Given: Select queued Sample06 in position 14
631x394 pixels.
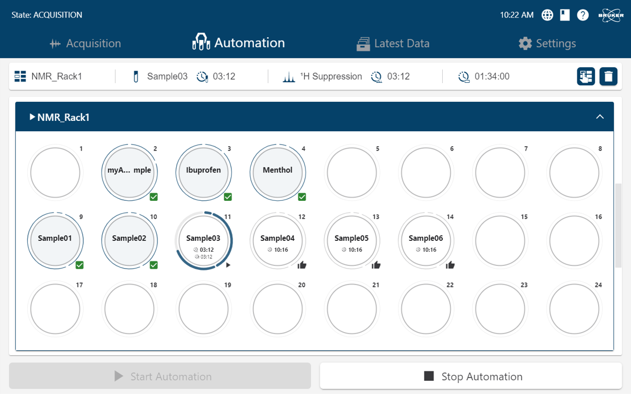Looking at the screenshot, I should [x=426, y=240].
